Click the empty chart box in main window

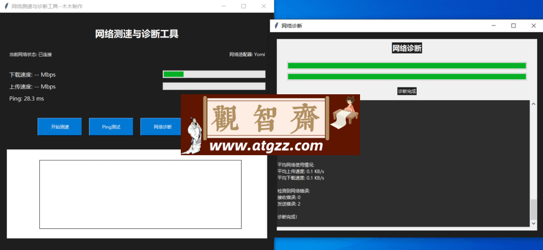pos(140,194)
